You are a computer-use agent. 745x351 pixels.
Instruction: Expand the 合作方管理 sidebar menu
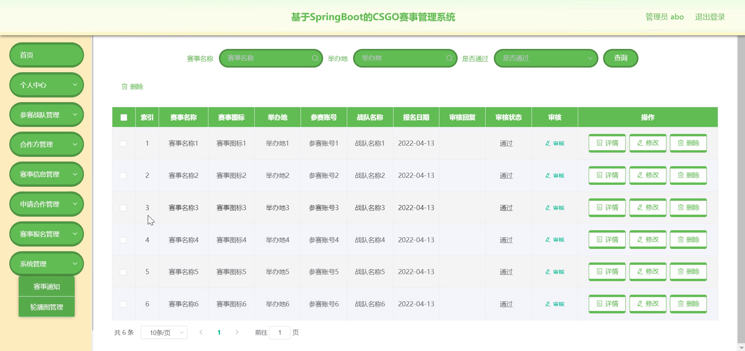click(x=47, y=144)
